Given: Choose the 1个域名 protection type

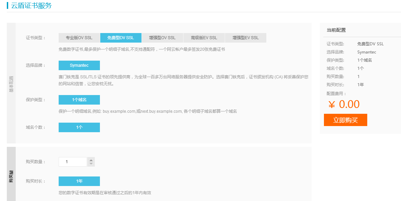Looking at the screenshot, I should coord(79,100).
